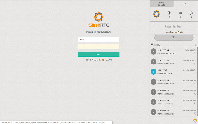Screen dimensions: 198x124
Task: Click the M avatar for 919********05
Action: click(153, 51)
